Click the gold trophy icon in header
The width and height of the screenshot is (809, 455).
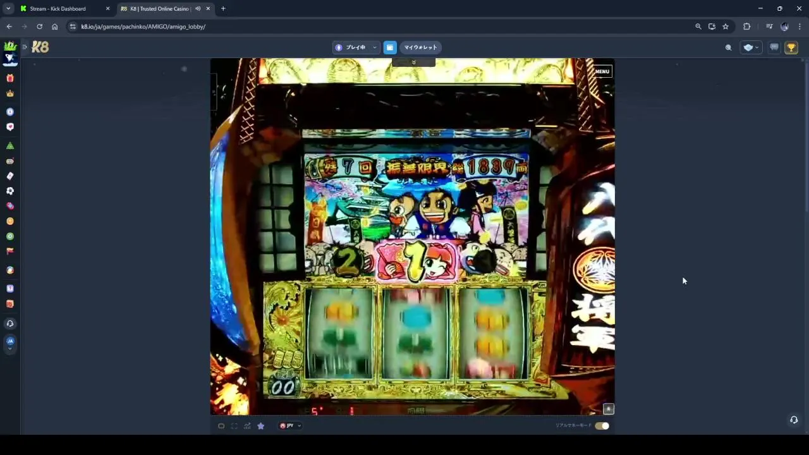pyautogui.click(x=791, y=47)
